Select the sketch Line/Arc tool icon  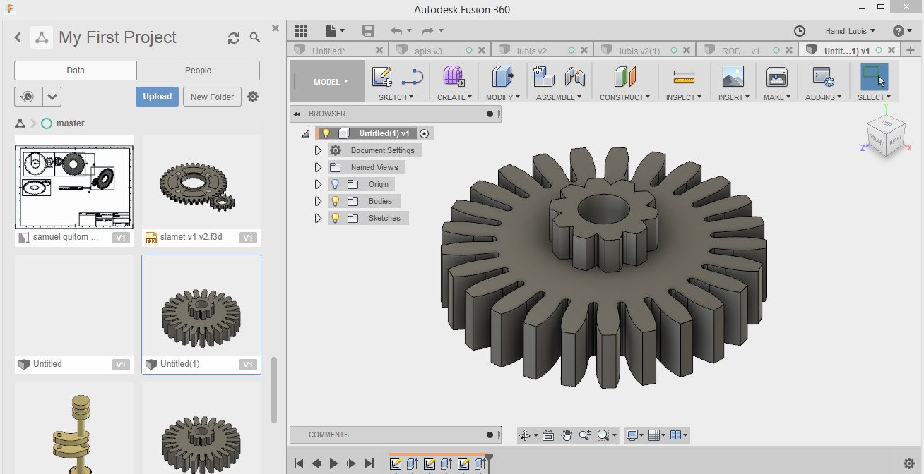(412, 76)
